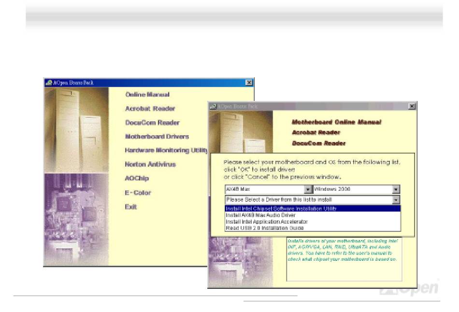
Task: Close the back AOpen Bonus Pack window
Action: pyautogui.click(x=249, y=83)
